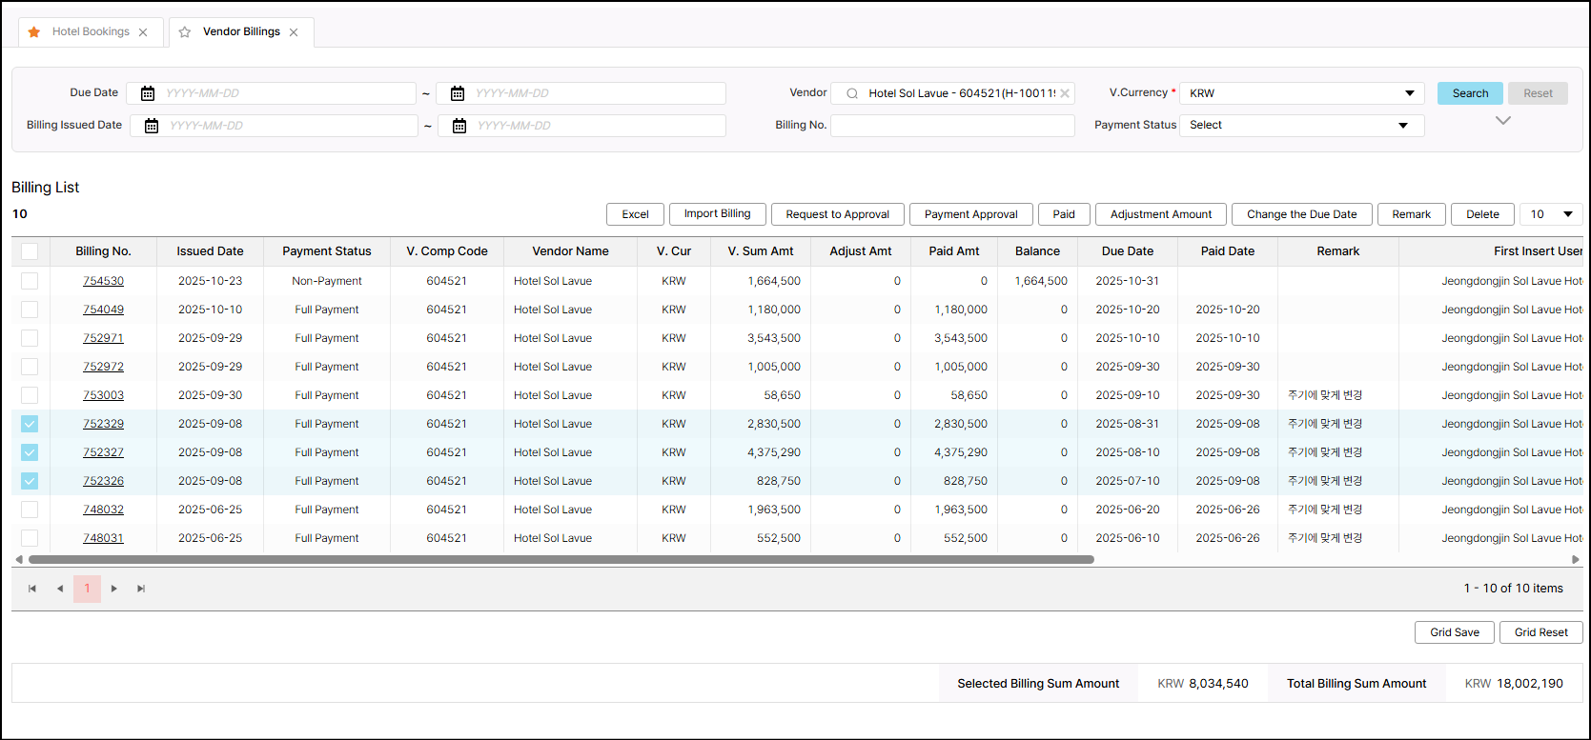The image size is (1591, 740).
Task: Open Billing Issued Date start calendar picker
Action: (151, 126)
